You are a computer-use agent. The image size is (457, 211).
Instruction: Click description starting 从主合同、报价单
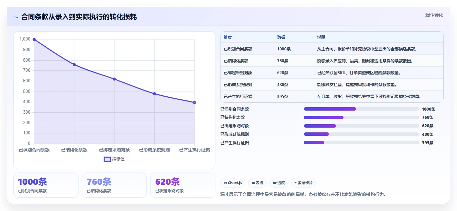pos(367,49)
